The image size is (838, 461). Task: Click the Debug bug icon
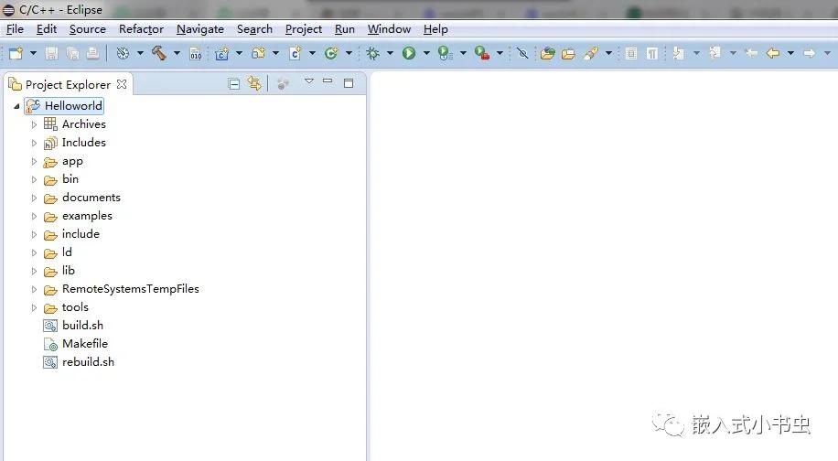click(x=373, y=53)
